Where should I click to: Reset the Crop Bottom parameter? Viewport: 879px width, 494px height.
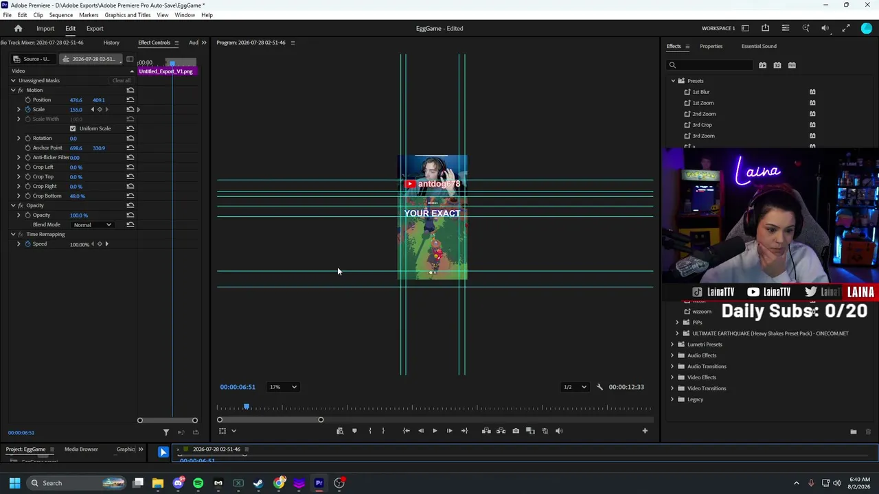pos(130,196)
